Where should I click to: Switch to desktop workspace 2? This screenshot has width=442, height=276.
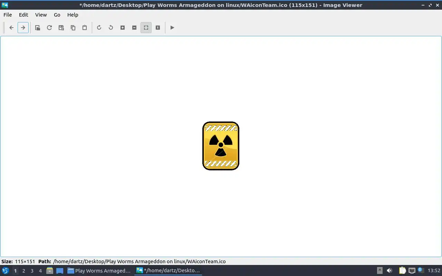point(23,271)
